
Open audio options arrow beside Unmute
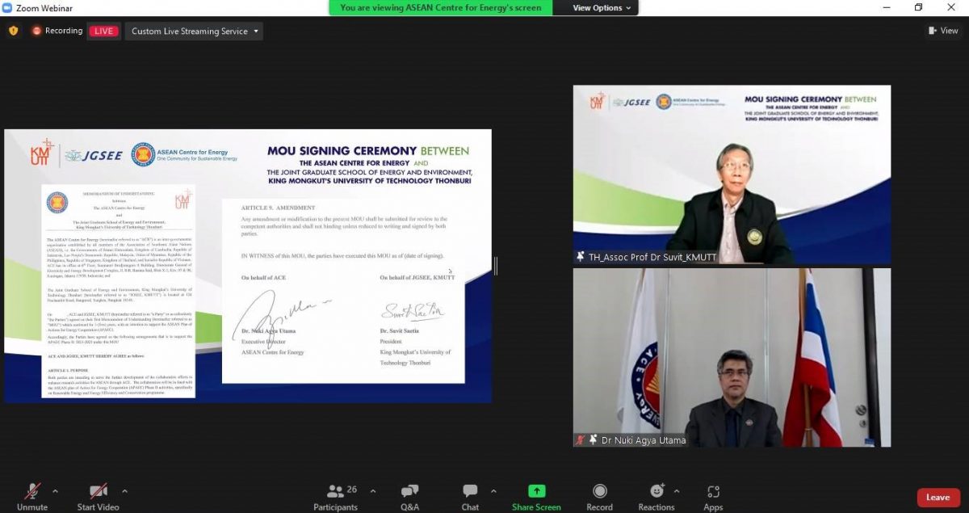pos(55,490)
